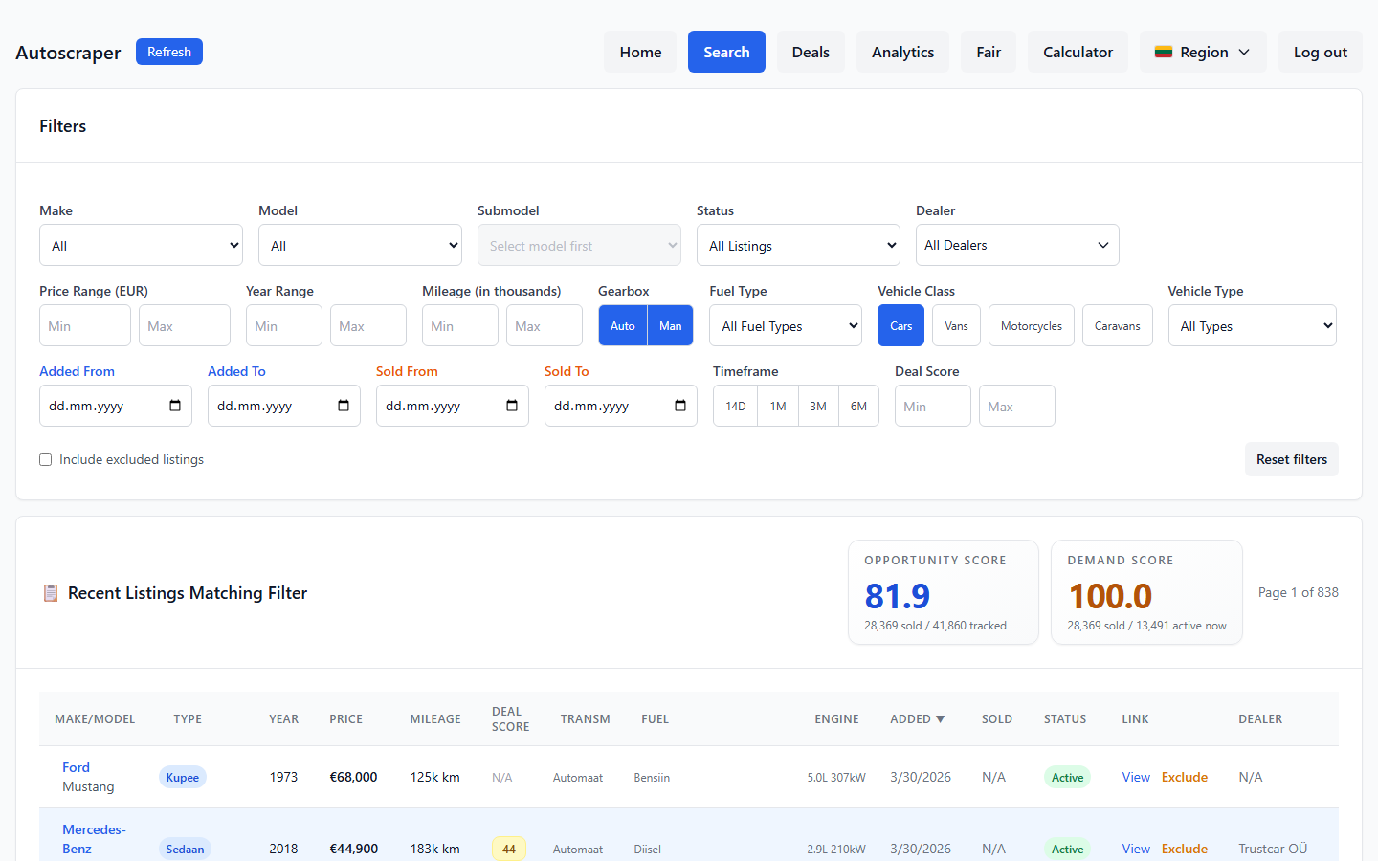Toggle the Vans vehicle class filter

(956, 325)
